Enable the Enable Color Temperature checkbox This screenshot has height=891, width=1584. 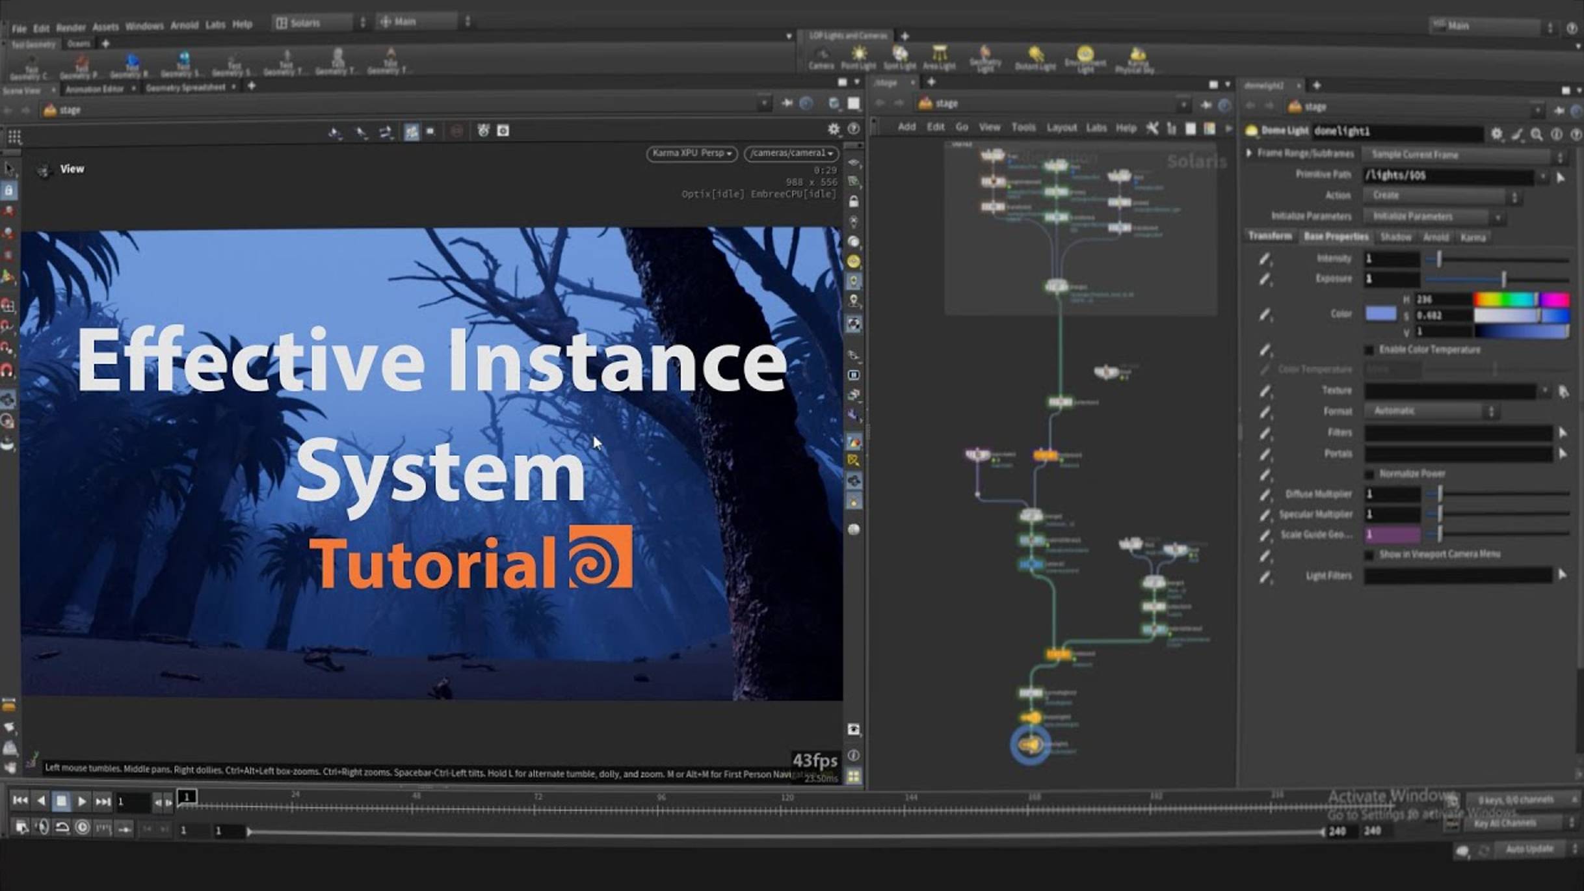tap(1369, 349)
